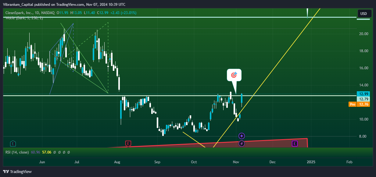This screenshot has height=177, width=376.
Task: Click the TradingView logo
Action: click(17, 172)
